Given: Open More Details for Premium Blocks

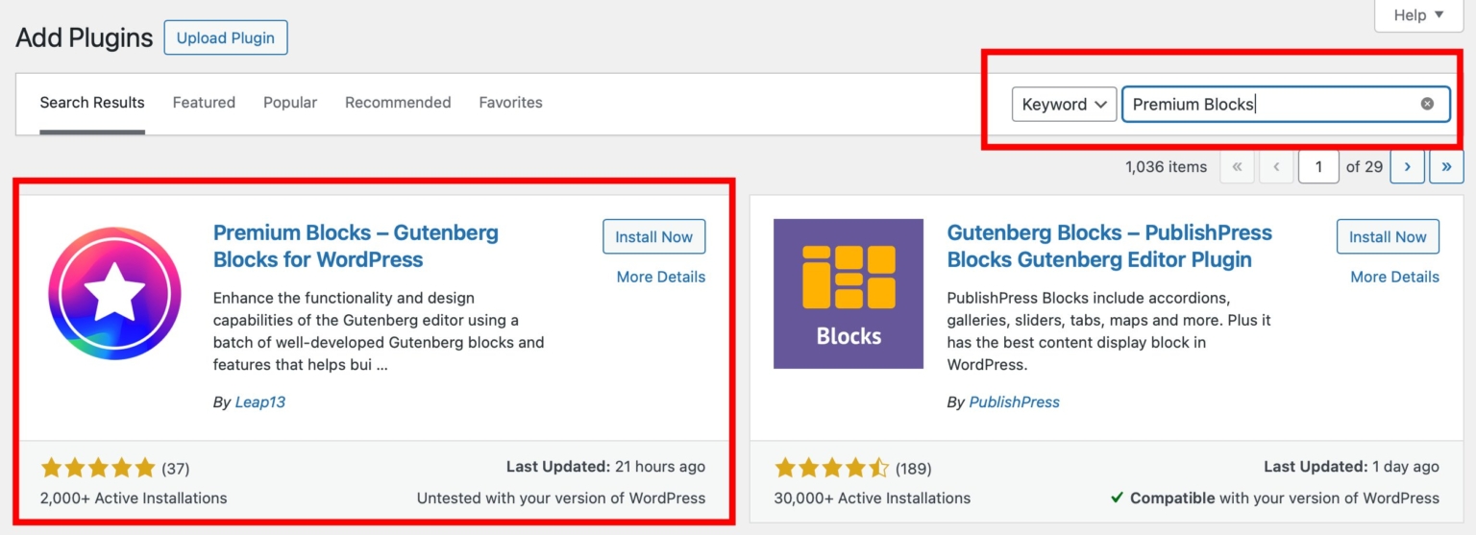Looking at the screenshot, I should coord(661,277).
